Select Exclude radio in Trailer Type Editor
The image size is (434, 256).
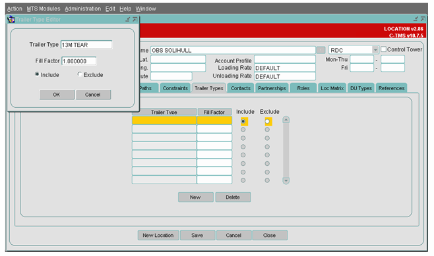pyautogui.click(x=80, y=74)
